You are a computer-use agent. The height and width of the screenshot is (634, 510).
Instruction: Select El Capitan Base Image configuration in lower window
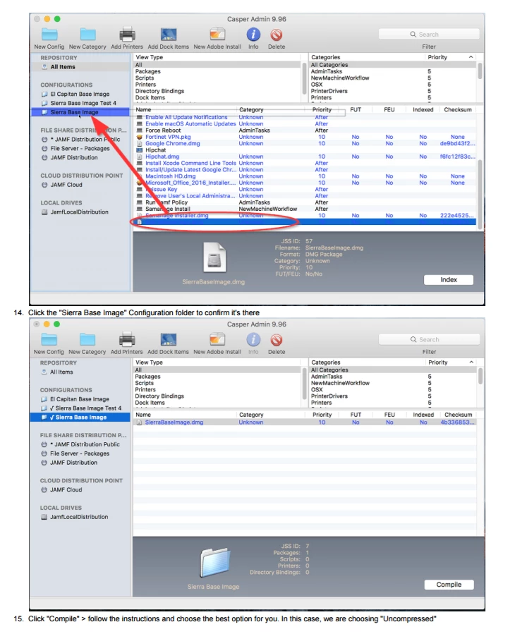click(x=79, y=399)
